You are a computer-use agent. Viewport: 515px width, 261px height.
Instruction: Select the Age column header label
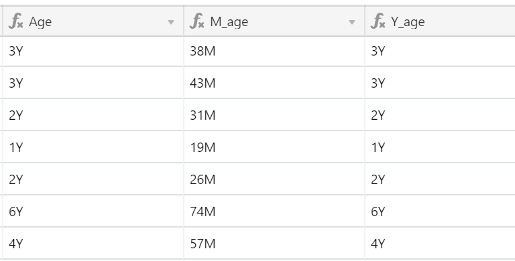pyautogui.click(x=40, y=22)
